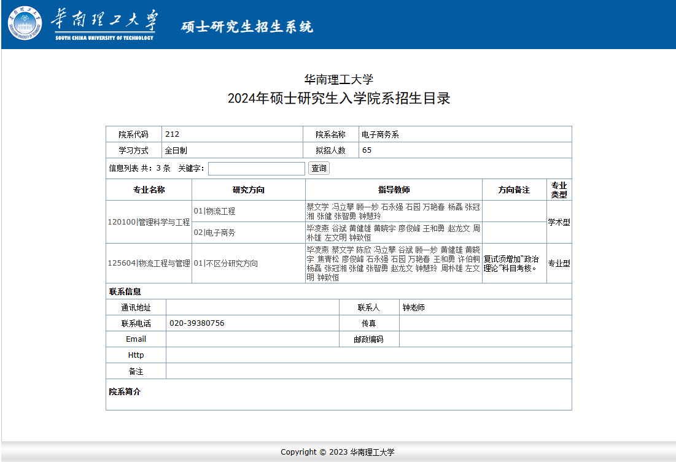676x462 pixels.
Task: Click the study mode value 全日制
Action: (x=176, y=150)
